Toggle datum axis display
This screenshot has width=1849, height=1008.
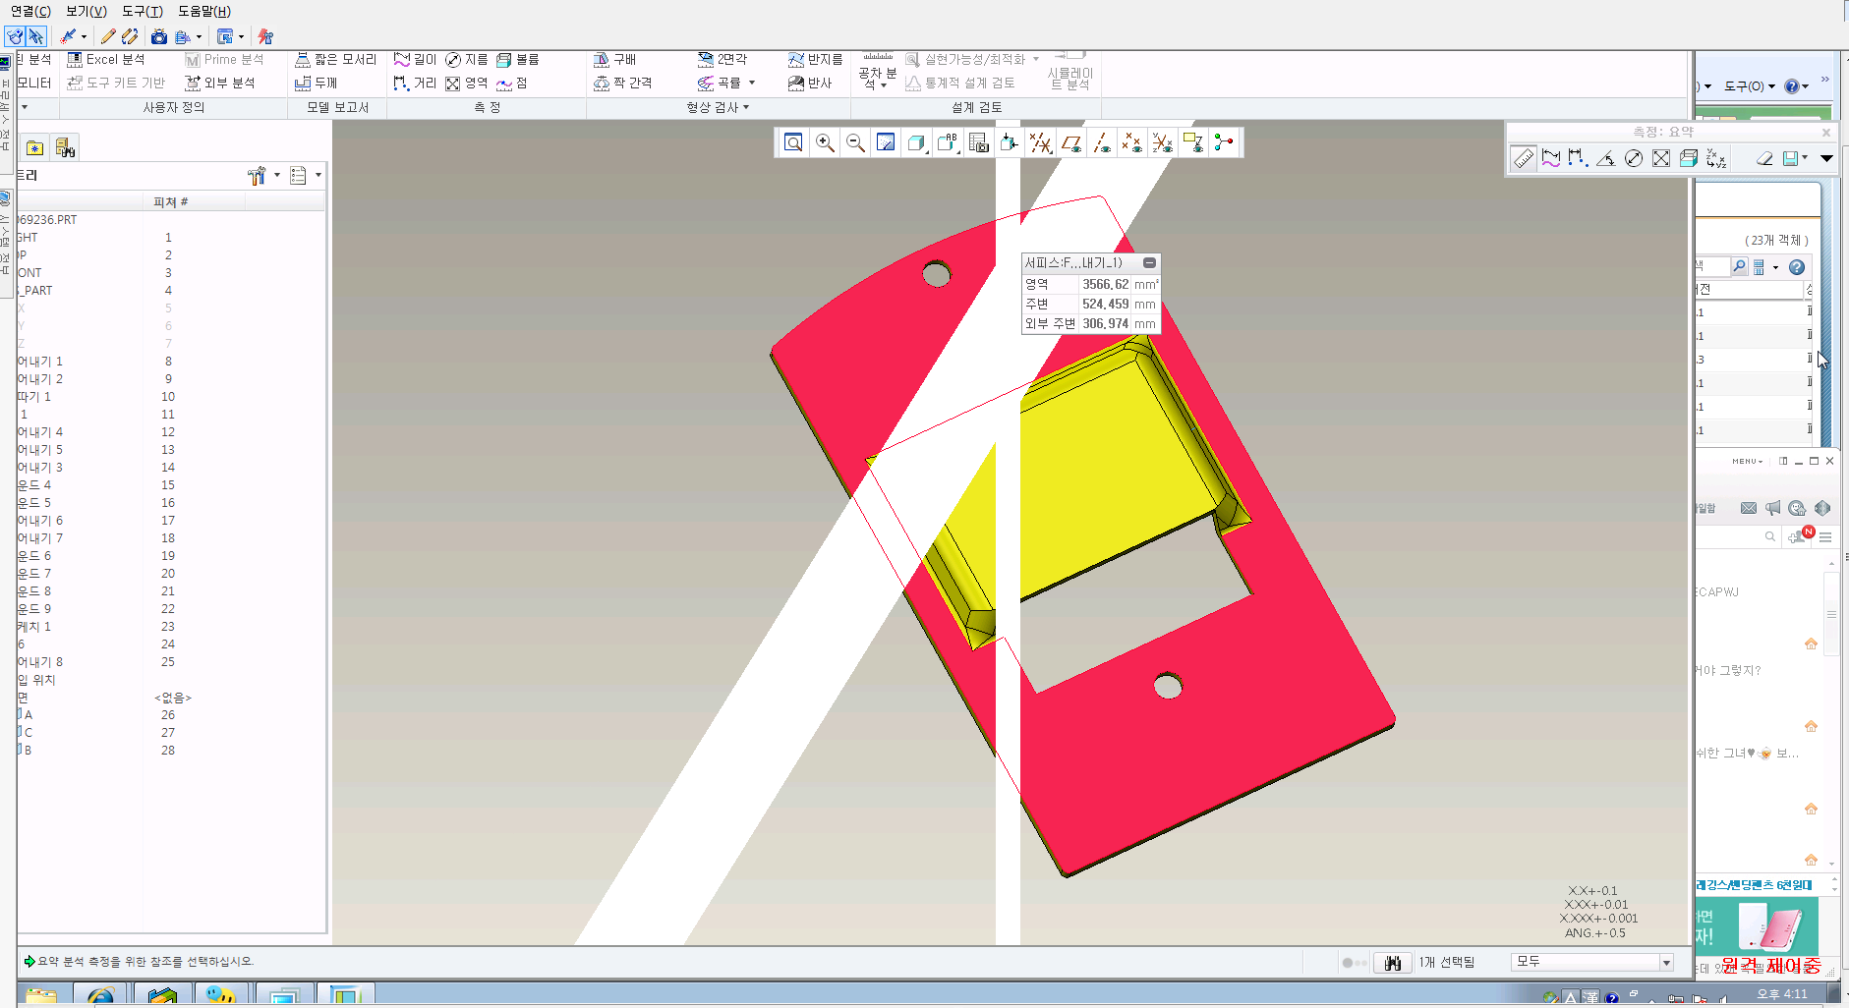[x=1101, y=142]
